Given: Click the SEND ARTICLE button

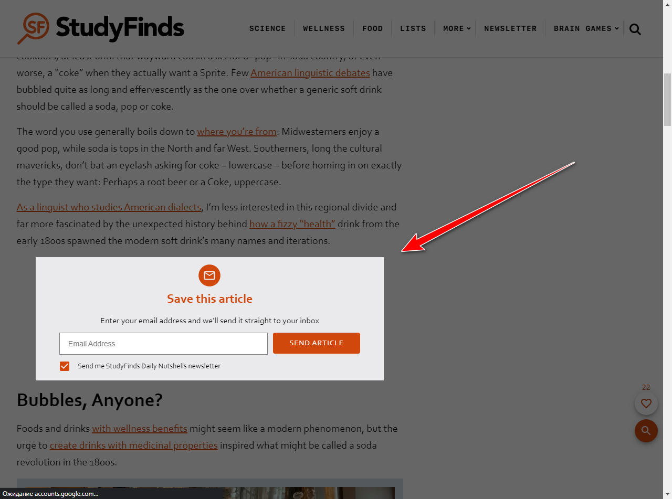Looking at the screenshot, I should [317, 343].
